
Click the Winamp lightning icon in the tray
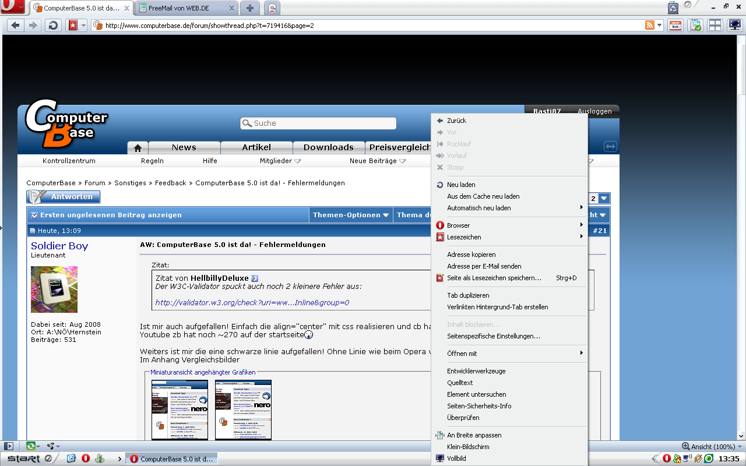pos(698,458)
